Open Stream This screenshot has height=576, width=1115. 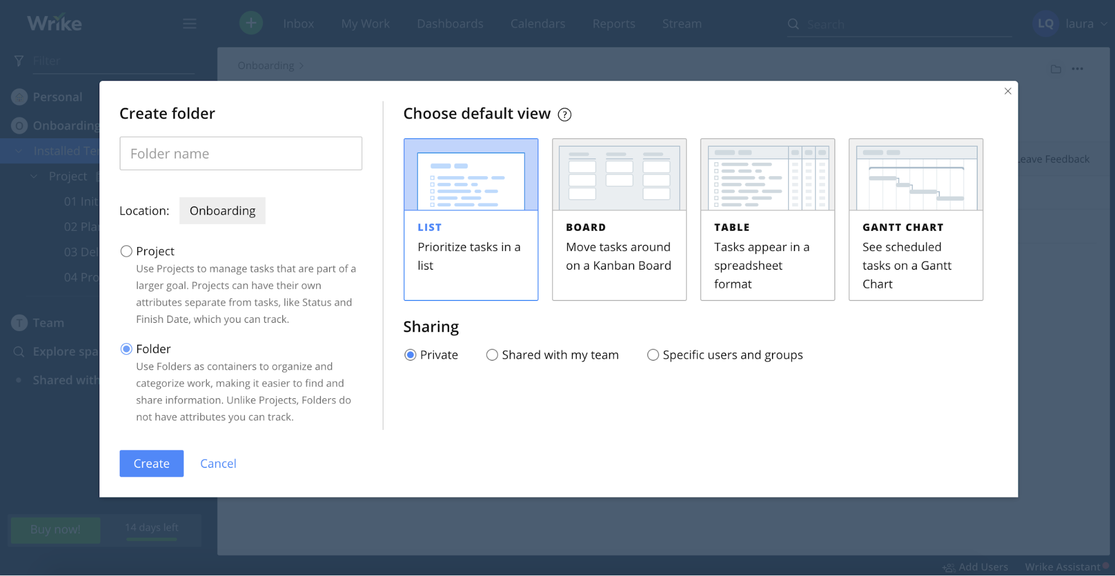coord(682,24)
